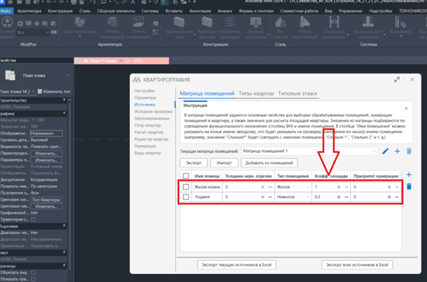Click Экспорт текущих источников в Excel
This screenshot has width=427, height=282.
[236, 265]
